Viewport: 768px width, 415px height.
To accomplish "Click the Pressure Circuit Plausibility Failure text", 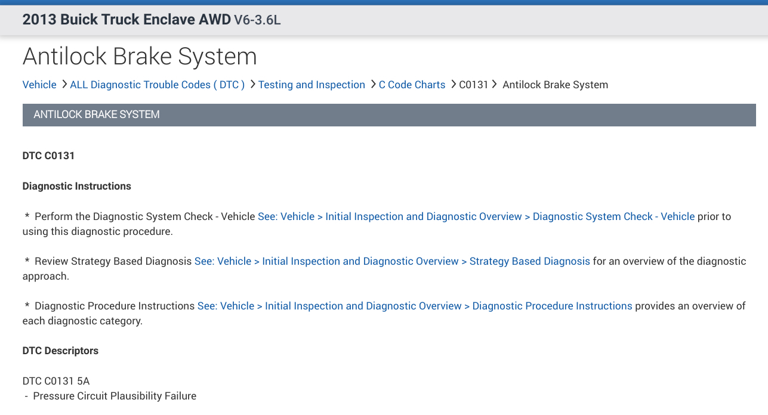I will (115, 395).
